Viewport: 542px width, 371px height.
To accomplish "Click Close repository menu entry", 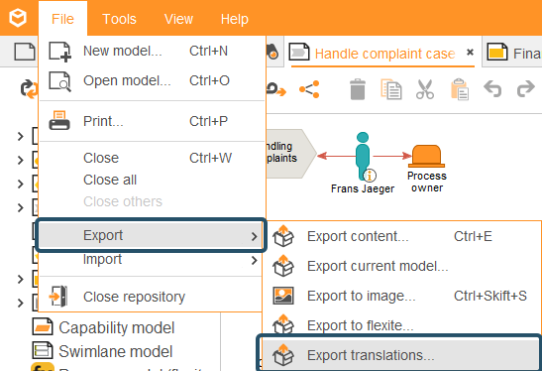I will coord(152,297).
